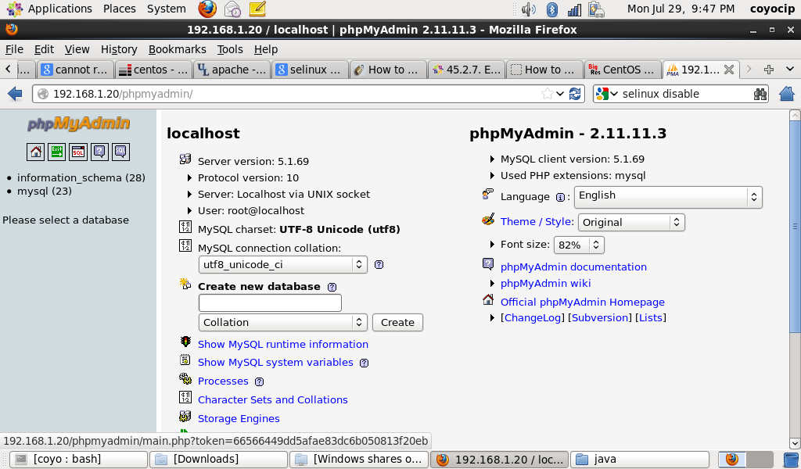Select the information_schema (28) database

coord(81,177)
